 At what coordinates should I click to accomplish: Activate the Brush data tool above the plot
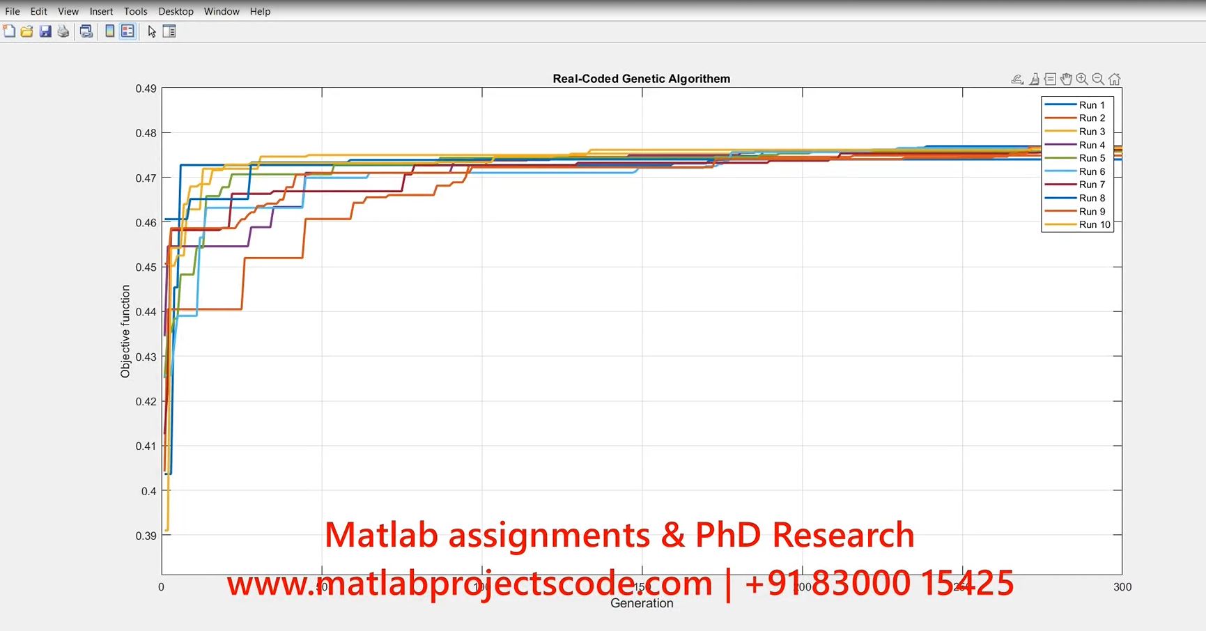(1035, 79)
